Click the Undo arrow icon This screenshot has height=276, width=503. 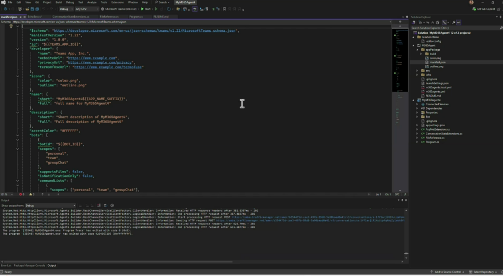44,9
